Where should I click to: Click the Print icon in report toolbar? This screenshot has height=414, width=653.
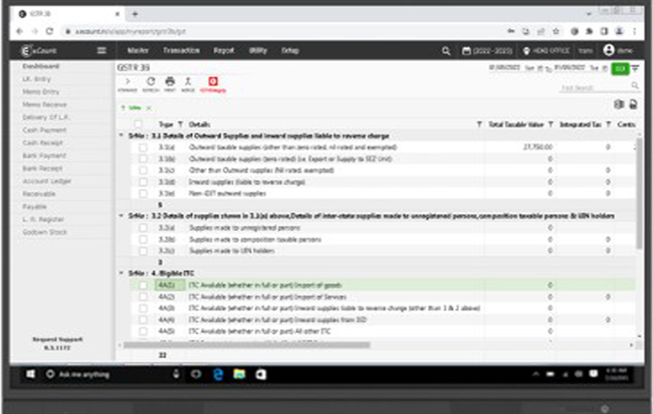pos(170,83)
